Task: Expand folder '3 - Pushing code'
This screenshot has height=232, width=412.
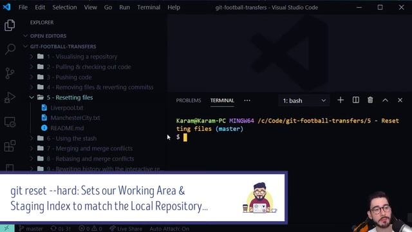Action: point(70,77)
